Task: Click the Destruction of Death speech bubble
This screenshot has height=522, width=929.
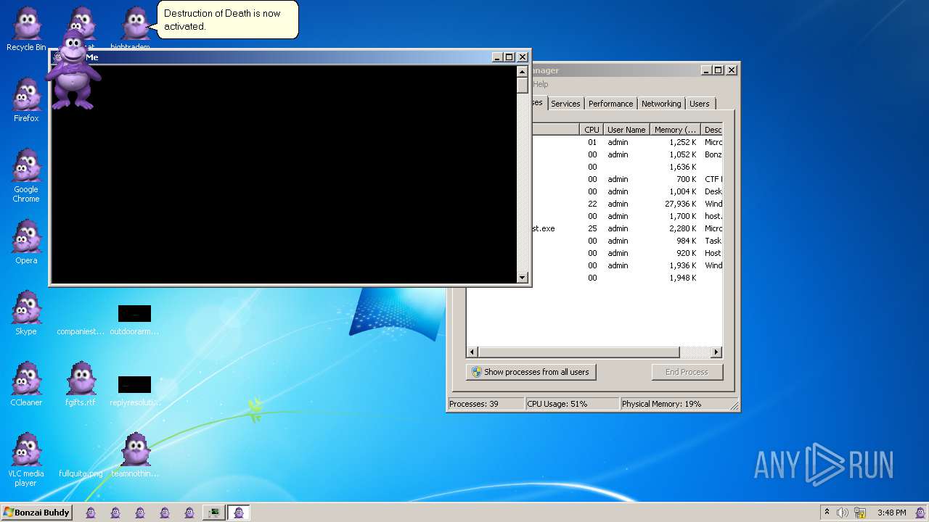Action: point(227,20)
